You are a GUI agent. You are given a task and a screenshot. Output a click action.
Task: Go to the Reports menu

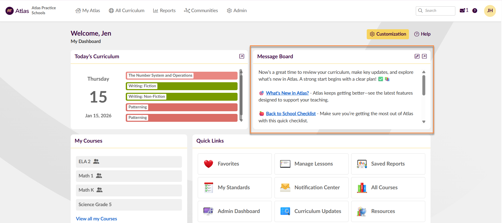164,11
